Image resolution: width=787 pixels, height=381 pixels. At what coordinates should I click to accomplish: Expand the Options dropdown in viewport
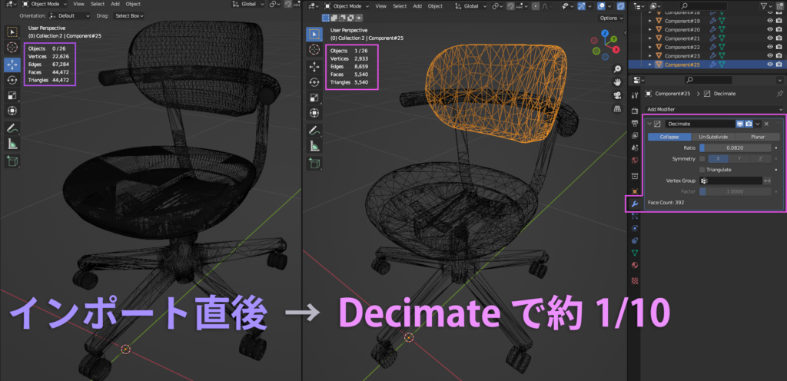(x=609, y=18)
